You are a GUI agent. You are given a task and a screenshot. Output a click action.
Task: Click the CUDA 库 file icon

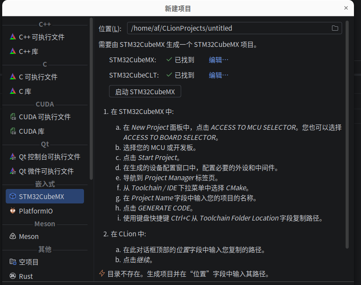(13, 131)
